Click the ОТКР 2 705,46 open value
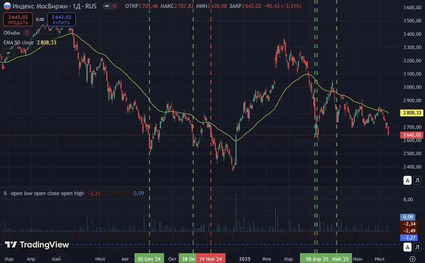Viewport: 425px width, 263px height. [x=142, y=6]
